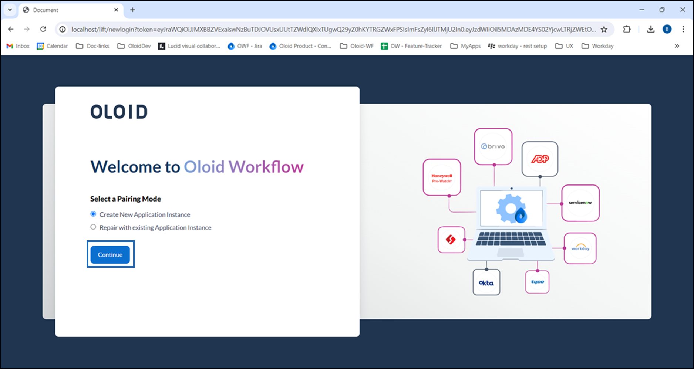The image size is (694, 369).
Task: Open the MyApps bookmark folder
Action: pos(465,46)
